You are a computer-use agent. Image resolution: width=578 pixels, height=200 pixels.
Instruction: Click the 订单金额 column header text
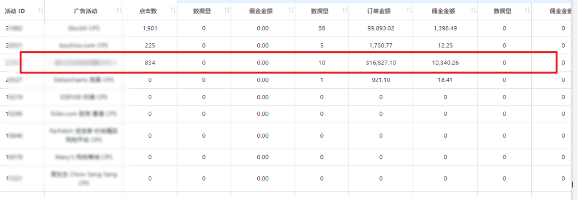(x=380, y=11)
